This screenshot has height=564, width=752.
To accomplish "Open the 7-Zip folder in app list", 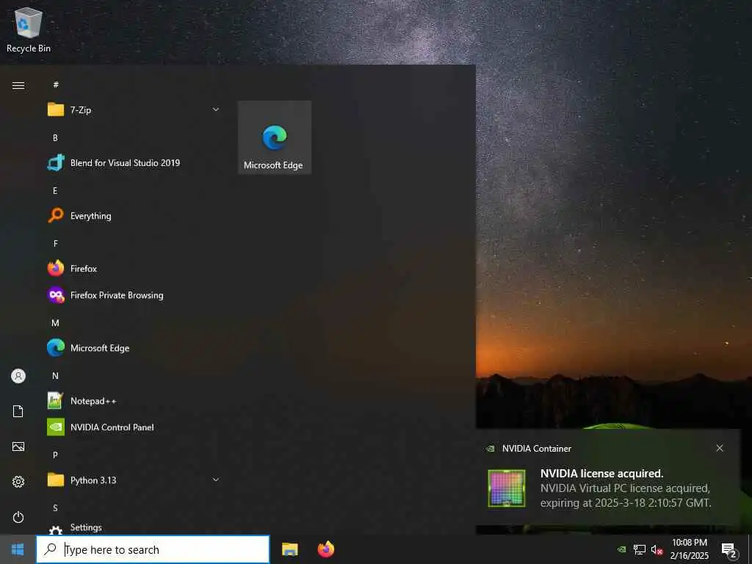I will [134, 110].
